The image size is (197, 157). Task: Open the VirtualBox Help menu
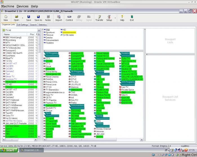pos(34,6)
